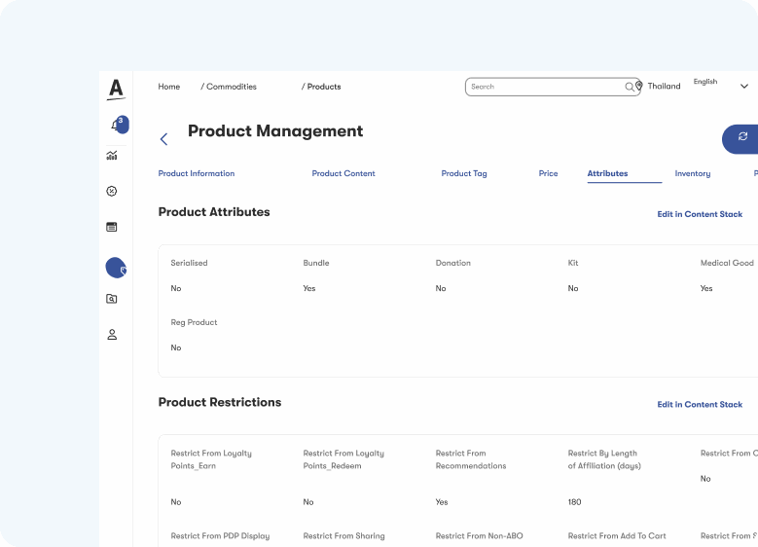Open the analytics chart sidebar icon
This screenshot has height=547, width=758.
(x=112, y=156)
